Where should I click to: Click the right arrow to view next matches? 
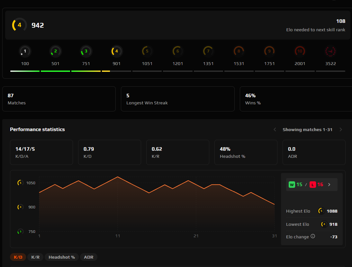click(x=341, y=129)
